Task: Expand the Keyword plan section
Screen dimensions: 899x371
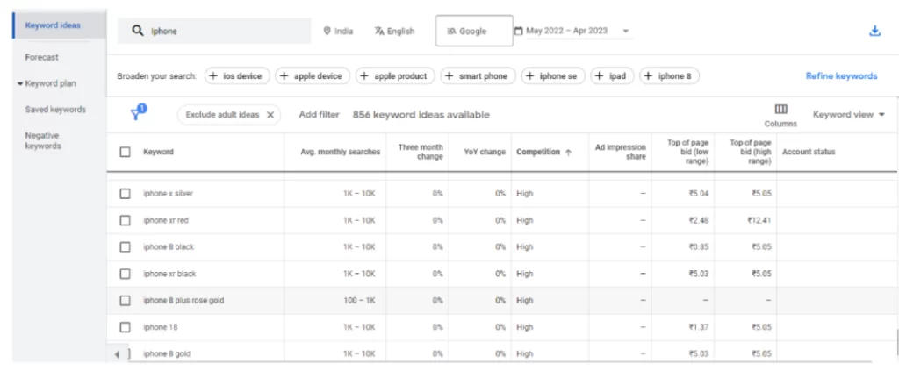Action: pyautogui.click(x=47, y=83)
